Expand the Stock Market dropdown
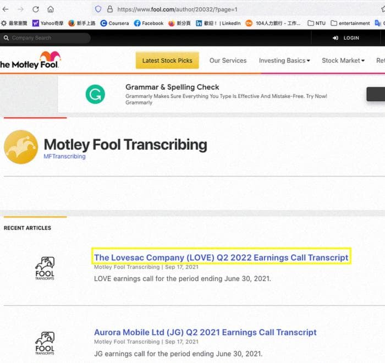 click(x=343, y=61)
